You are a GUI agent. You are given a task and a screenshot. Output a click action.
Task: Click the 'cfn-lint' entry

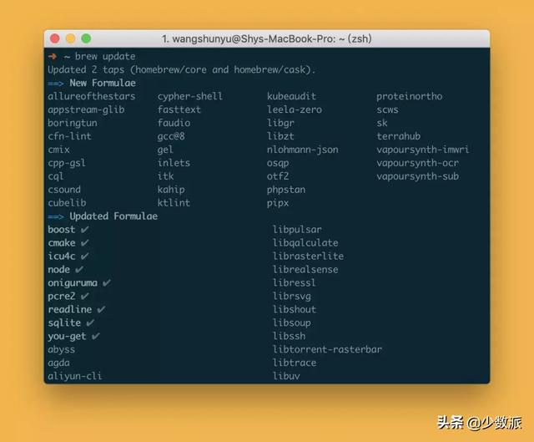click(x=69, y=136)
